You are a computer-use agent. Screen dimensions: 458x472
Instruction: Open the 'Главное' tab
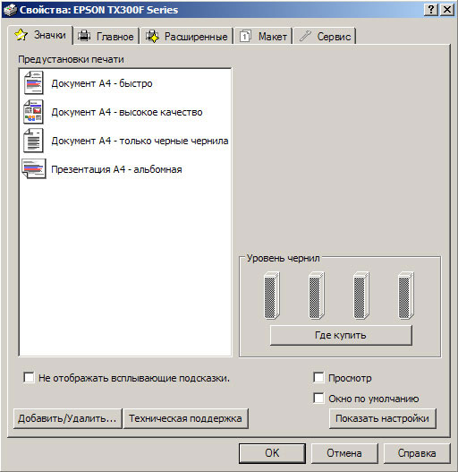point(106,37)
